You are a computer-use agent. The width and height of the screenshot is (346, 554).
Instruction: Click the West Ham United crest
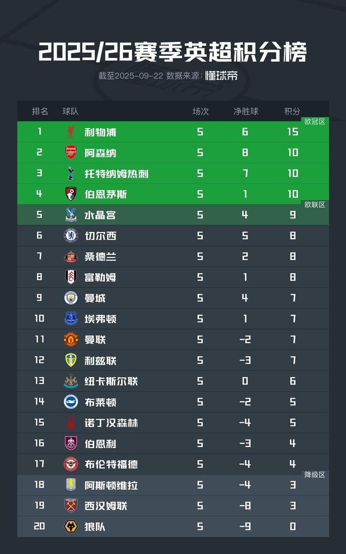70,506
